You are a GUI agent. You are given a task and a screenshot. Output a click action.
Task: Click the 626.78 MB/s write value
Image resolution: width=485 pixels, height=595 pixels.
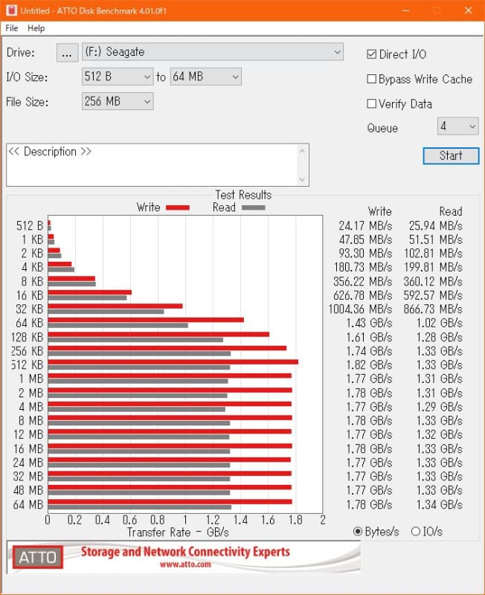coord(363,295)
